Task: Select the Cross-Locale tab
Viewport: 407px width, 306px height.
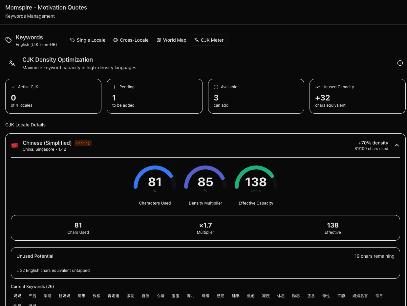Action: click(x=131, y=40)
